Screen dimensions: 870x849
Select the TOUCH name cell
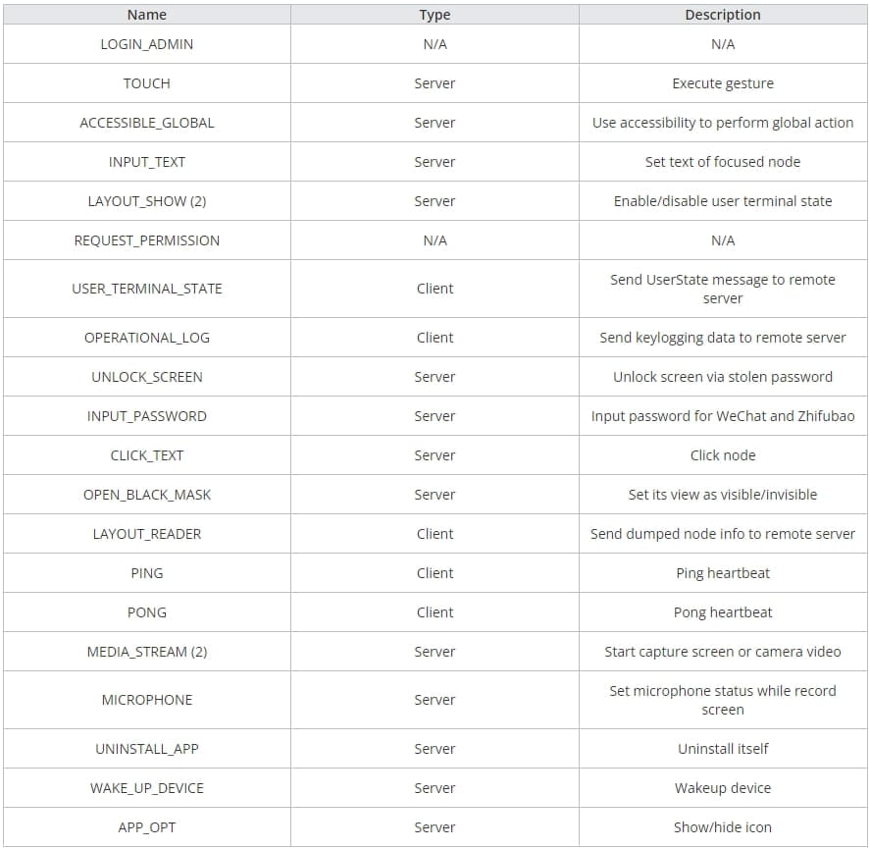tap(147, 83)
